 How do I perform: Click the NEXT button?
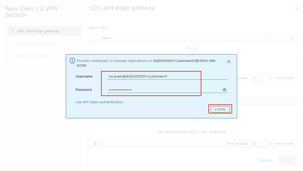pos(288,161)
